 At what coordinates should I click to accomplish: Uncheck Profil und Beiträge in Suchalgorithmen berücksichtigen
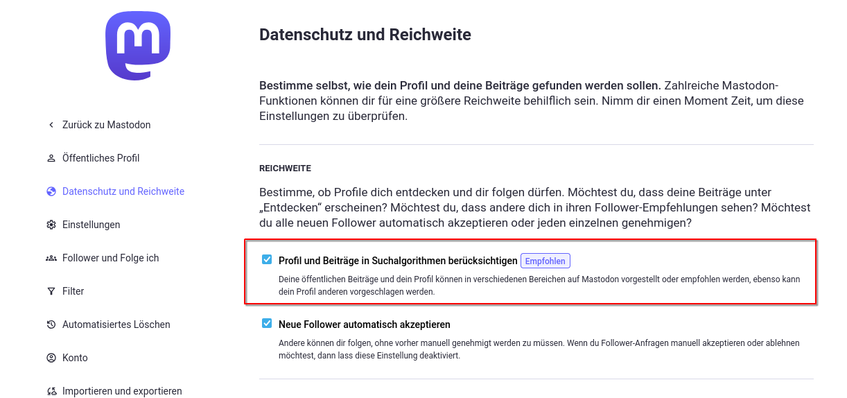coord(267,260)
